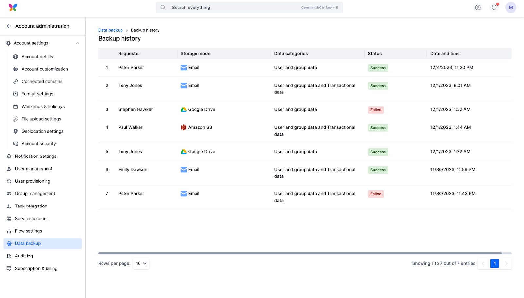Click the Format settings clock icon
Image resolution: width=524 pixels, height=298 pixels.
15,94
